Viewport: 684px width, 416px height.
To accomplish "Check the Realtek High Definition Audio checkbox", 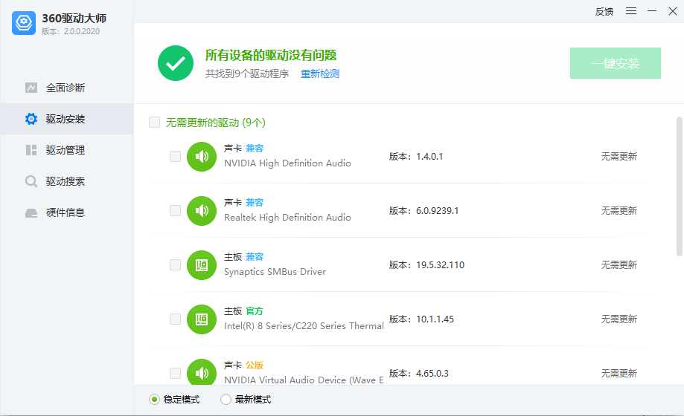I will click(175, 211).
